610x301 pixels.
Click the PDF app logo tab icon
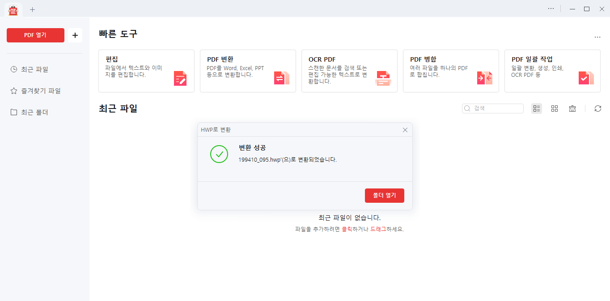(x=13, y=9)
